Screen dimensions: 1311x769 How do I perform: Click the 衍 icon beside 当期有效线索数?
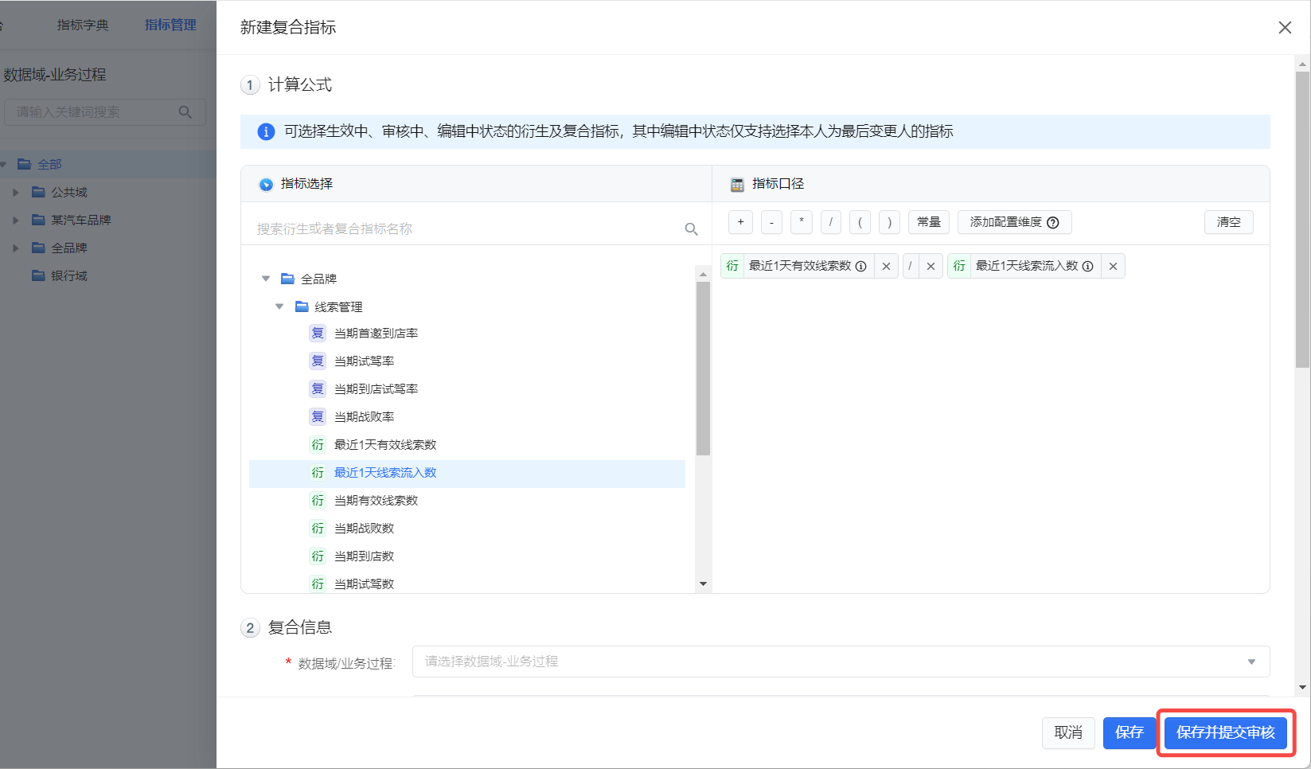point(318,501)
